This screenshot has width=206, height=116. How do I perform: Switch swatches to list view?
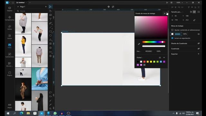coord(160,58)
